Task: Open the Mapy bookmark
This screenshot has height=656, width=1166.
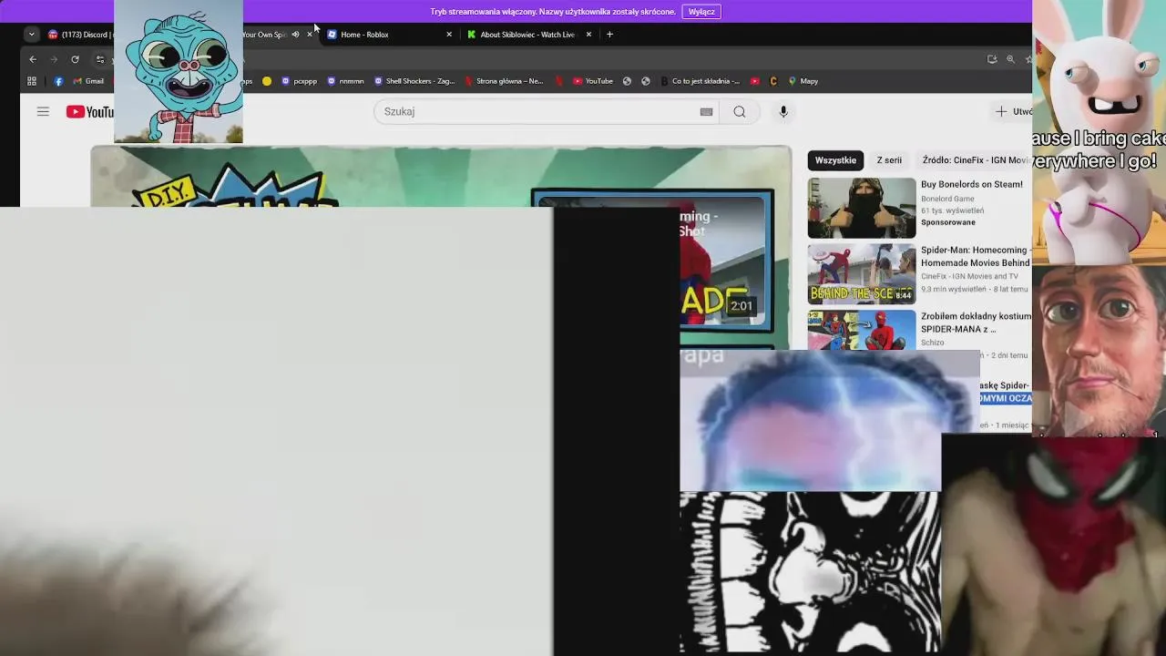Action: [803, 81]
